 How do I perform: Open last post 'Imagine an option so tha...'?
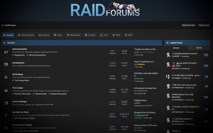[x=145, y=49]
